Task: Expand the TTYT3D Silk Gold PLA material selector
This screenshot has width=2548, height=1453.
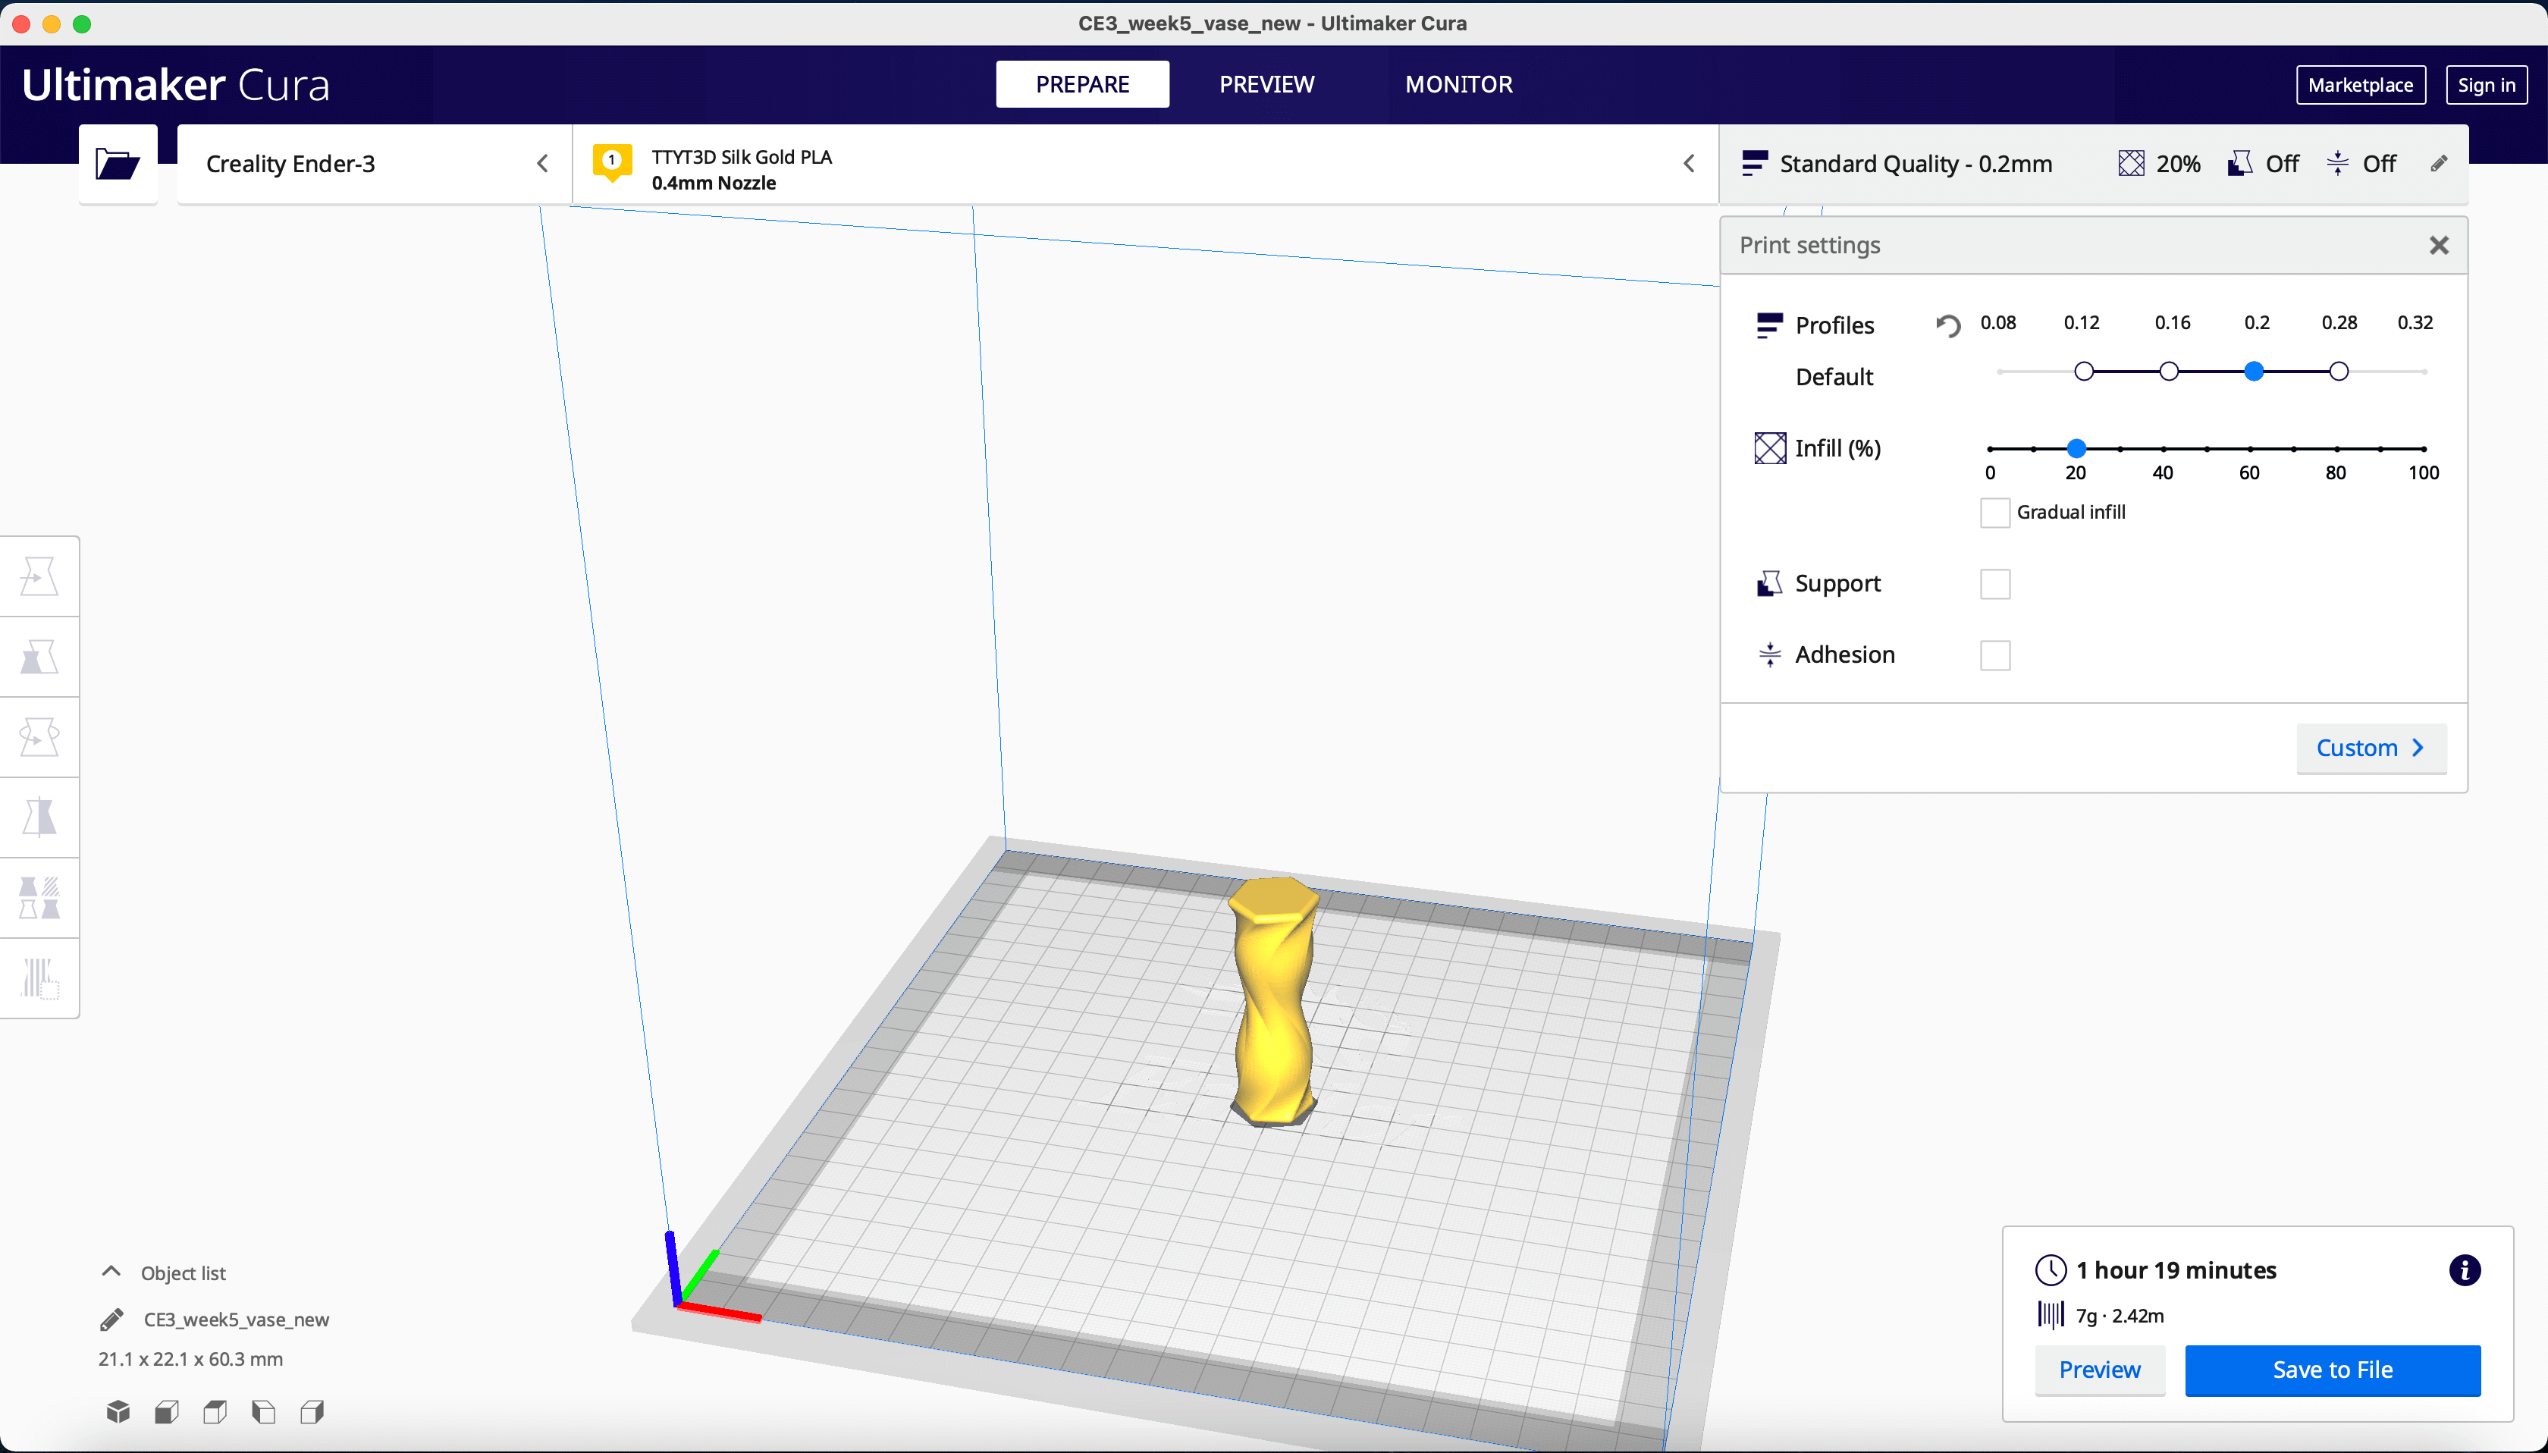Action: pos(1145,164)
